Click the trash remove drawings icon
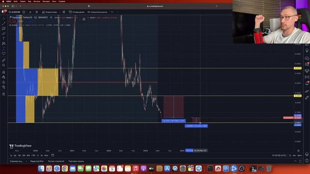 coord(3,94)
